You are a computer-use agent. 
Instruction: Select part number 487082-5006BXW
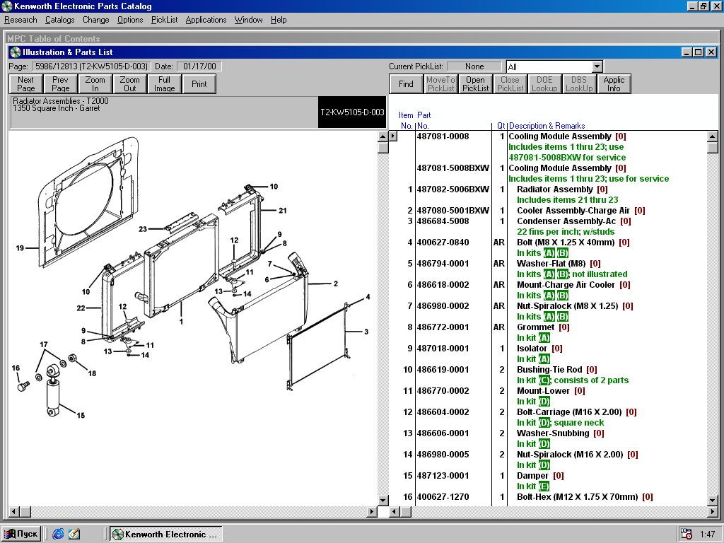(452, 189)
